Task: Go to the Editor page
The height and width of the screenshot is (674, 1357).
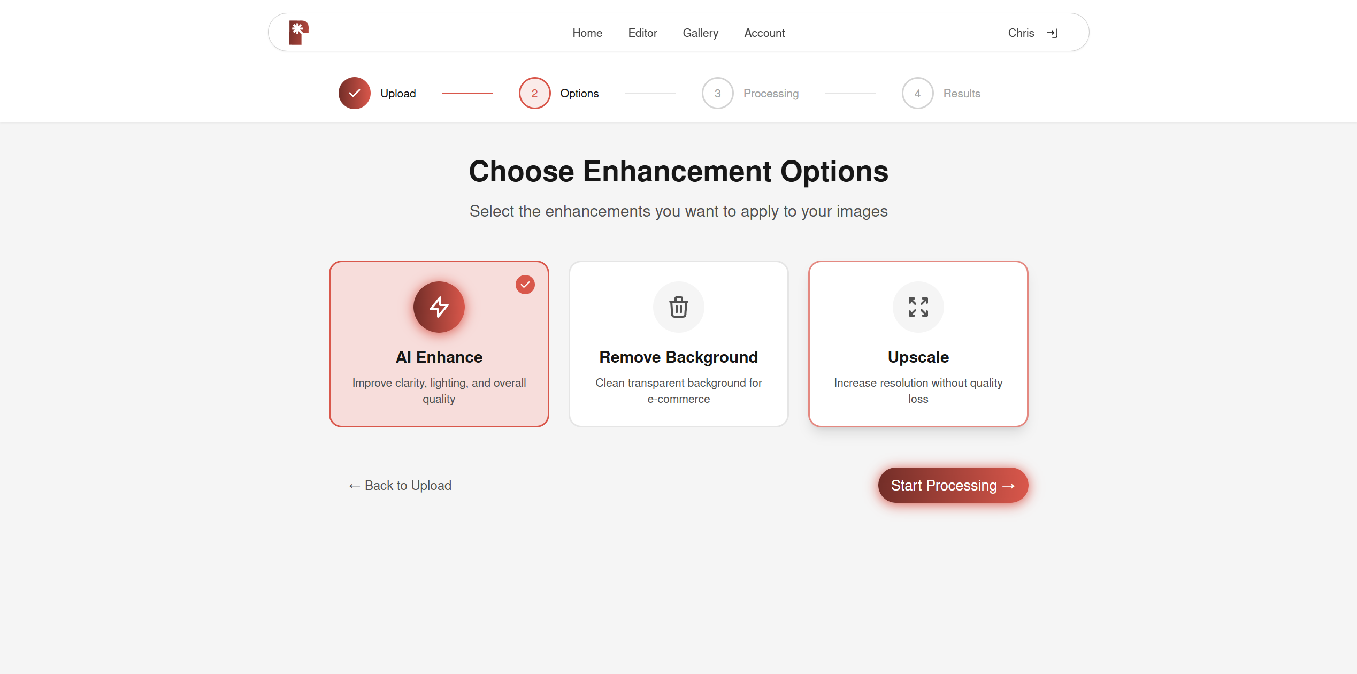Action: click(x=642, y=33)
